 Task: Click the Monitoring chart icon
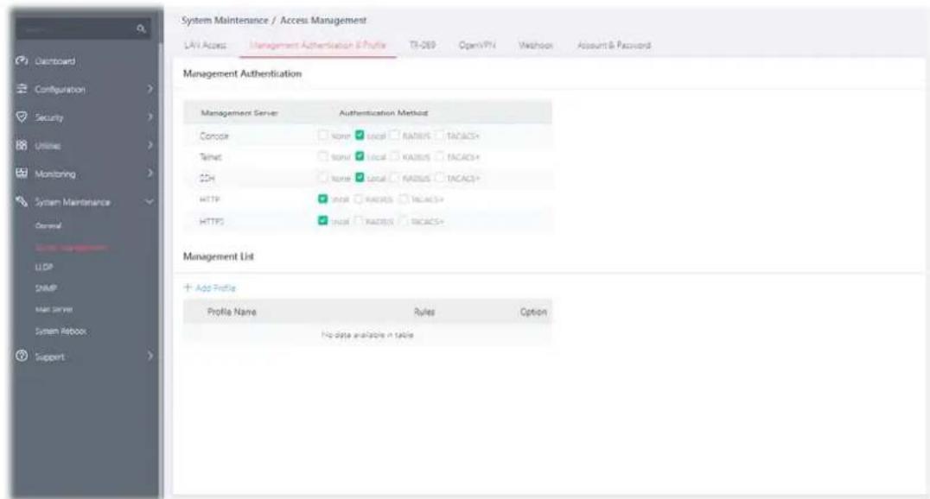22,173
